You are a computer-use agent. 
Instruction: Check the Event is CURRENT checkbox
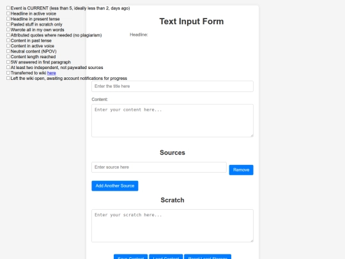tap(8, 8)
